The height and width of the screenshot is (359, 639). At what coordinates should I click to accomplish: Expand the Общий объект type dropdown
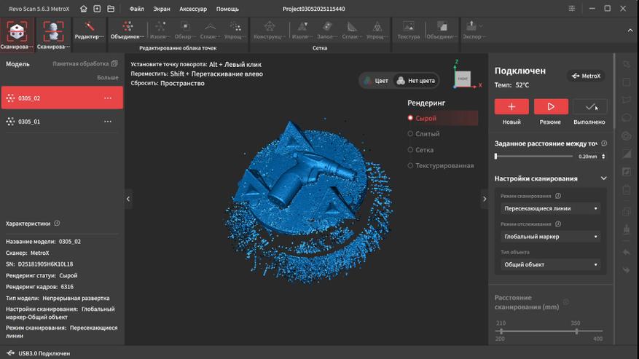tap(551, 265)
